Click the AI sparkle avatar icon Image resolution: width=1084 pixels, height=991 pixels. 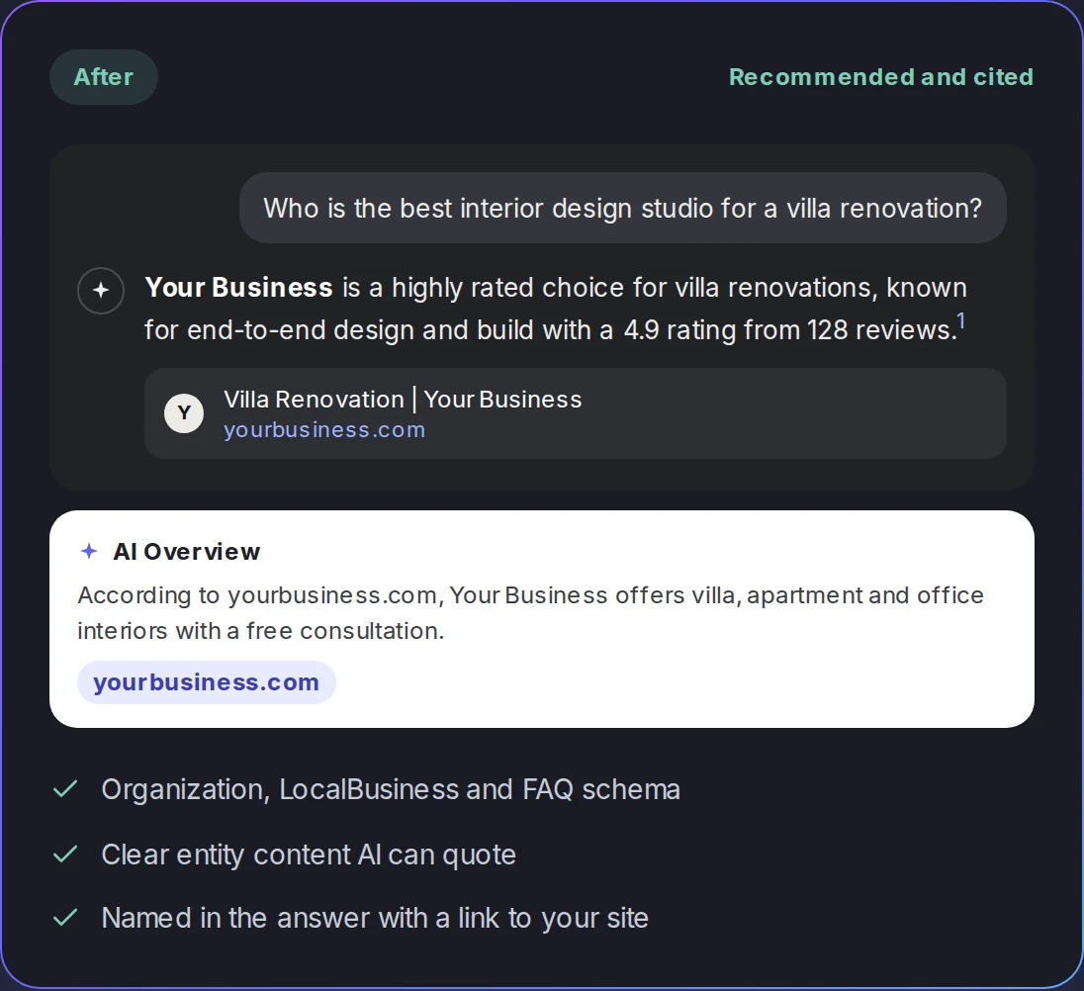[x=101, y=290]
